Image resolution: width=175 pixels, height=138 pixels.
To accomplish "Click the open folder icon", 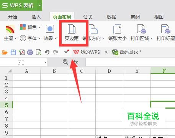I will tap(5, 52).
